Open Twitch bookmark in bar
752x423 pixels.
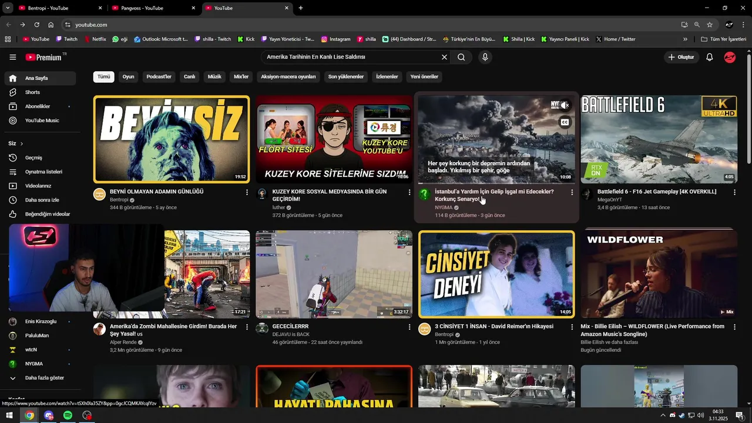click(67, 39)
